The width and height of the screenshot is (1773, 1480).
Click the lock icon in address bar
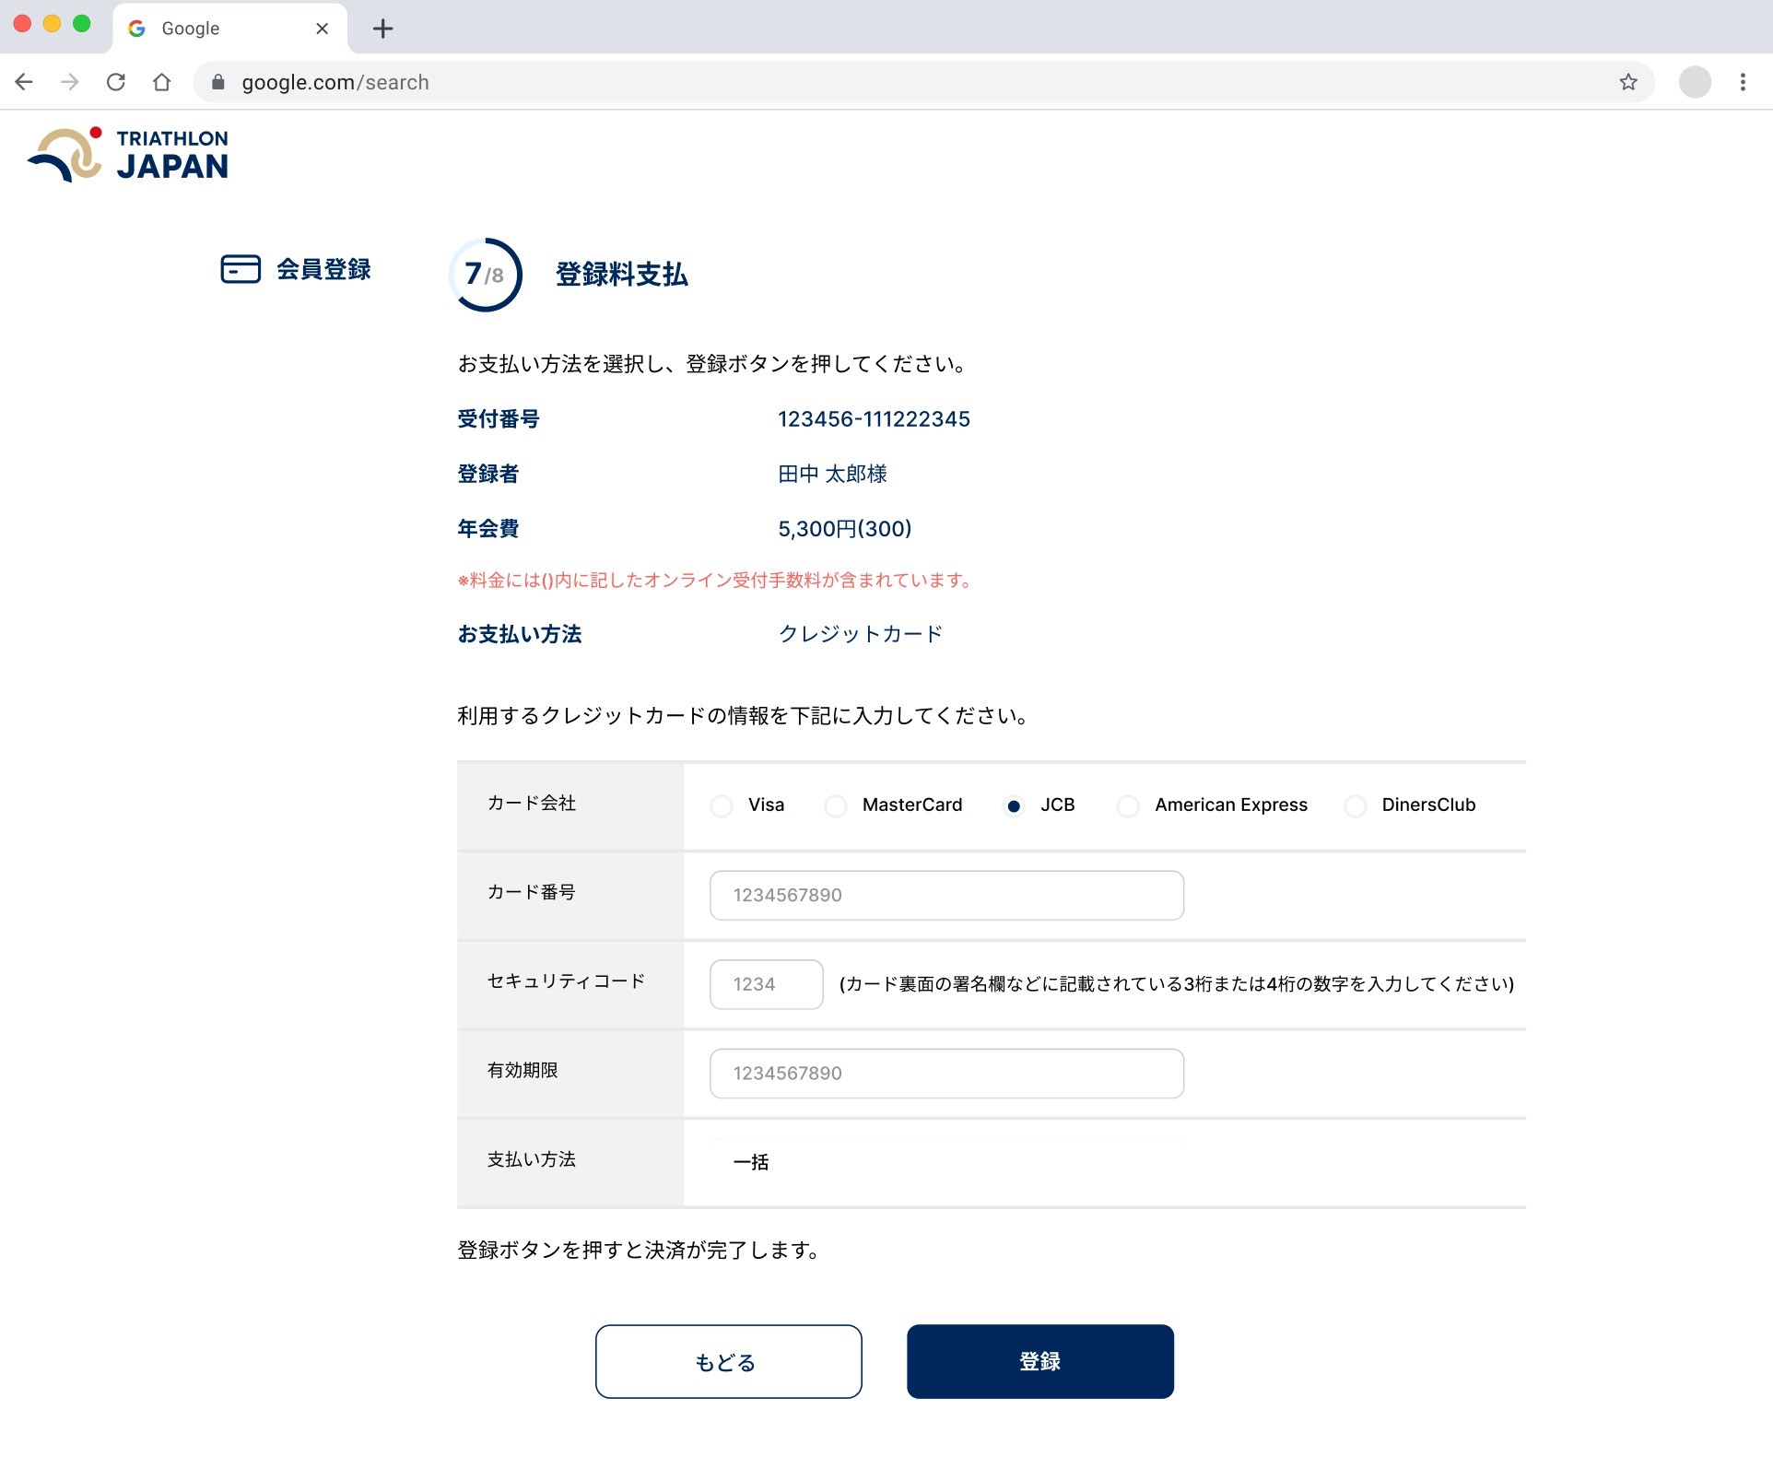point(218,82)
